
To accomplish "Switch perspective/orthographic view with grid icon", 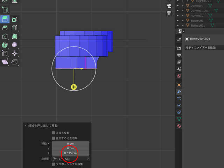I will tap(169, 13).
